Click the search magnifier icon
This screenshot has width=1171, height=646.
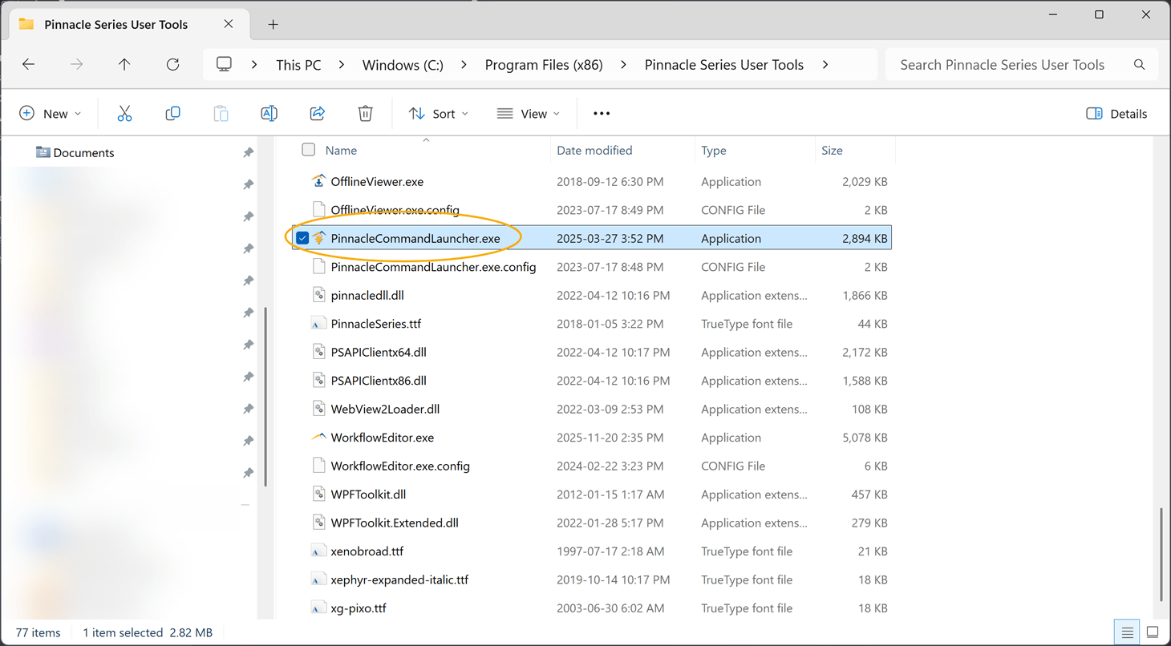tap(1139, 65)
